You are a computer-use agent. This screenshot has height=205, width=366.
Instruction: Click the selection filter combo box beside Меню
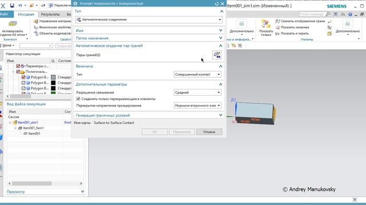[x=36, y=46]
